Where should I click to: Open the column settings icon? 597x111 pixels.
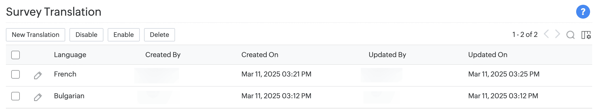tap(586, 35)
